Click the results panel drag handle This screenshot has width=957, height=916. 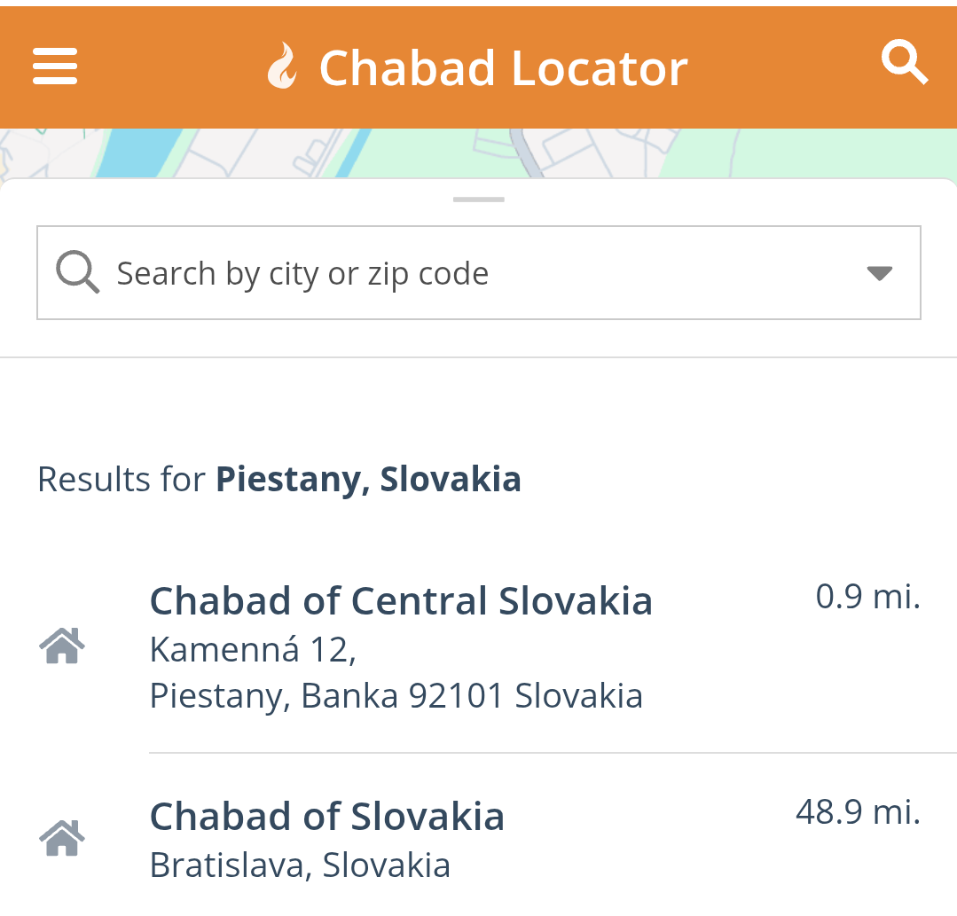478,200
